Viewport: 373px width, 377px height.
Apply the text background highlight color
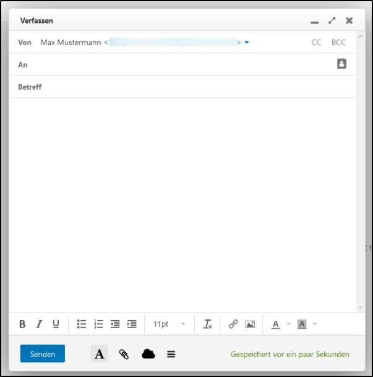302,324
